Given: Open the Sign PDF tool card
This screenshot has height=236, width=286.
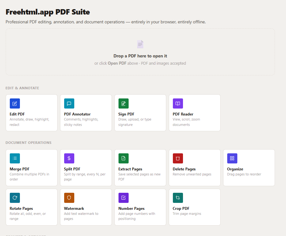Looking at the screenshot, I should (140, 113).
